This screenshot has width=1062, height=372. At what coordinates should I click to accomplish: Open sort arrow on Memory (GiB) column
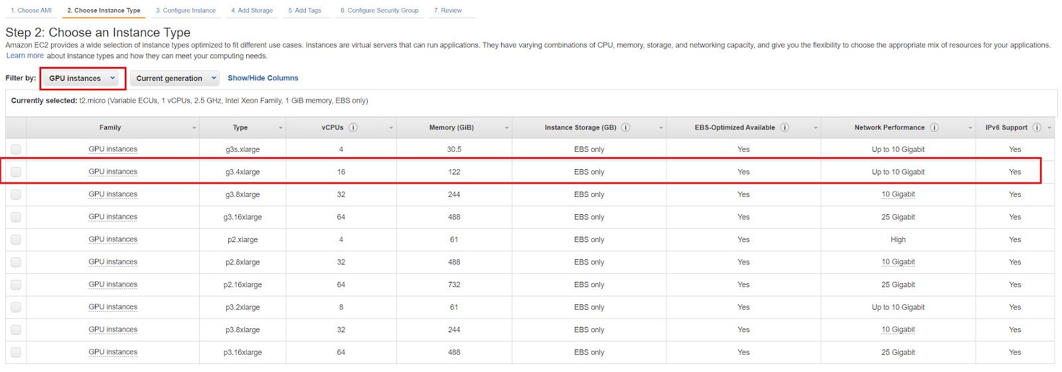[x=506, y=128]
